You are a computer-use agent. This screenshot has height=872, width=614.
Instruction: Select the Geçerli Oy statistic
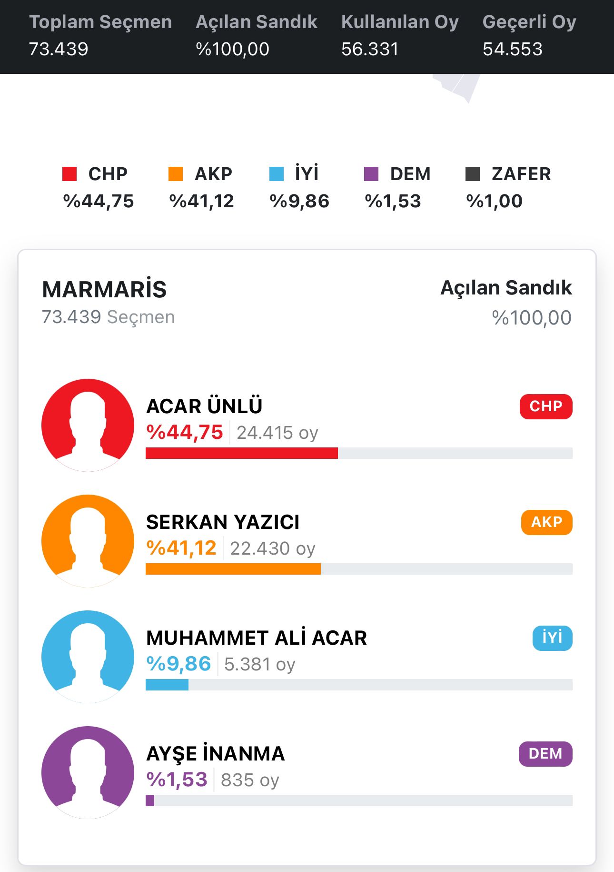tap(529, 35)
